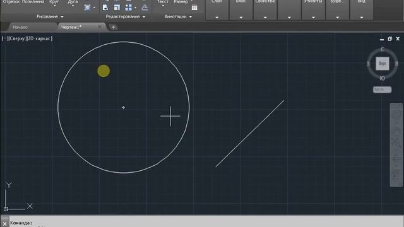The height and width of the screenshot is (227, 404).
Task: Add a new drawing tab with plus
Action: (x=113, y=27)
